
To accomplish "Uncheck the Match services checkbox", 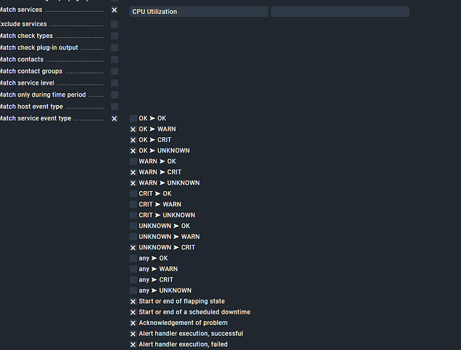I will click(x=114, y=10).
